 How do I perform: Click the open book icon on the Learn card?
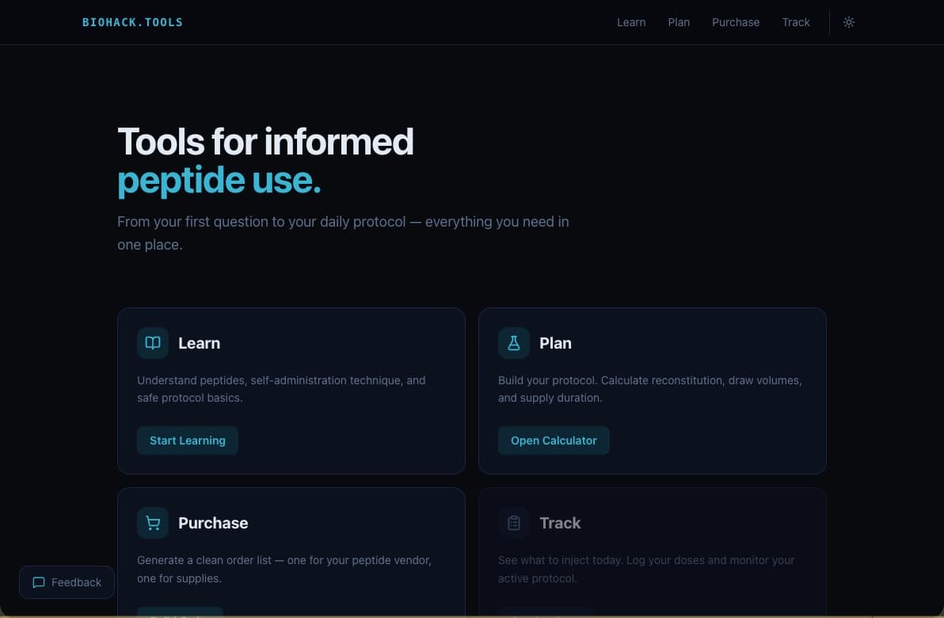tap(152, 342)
